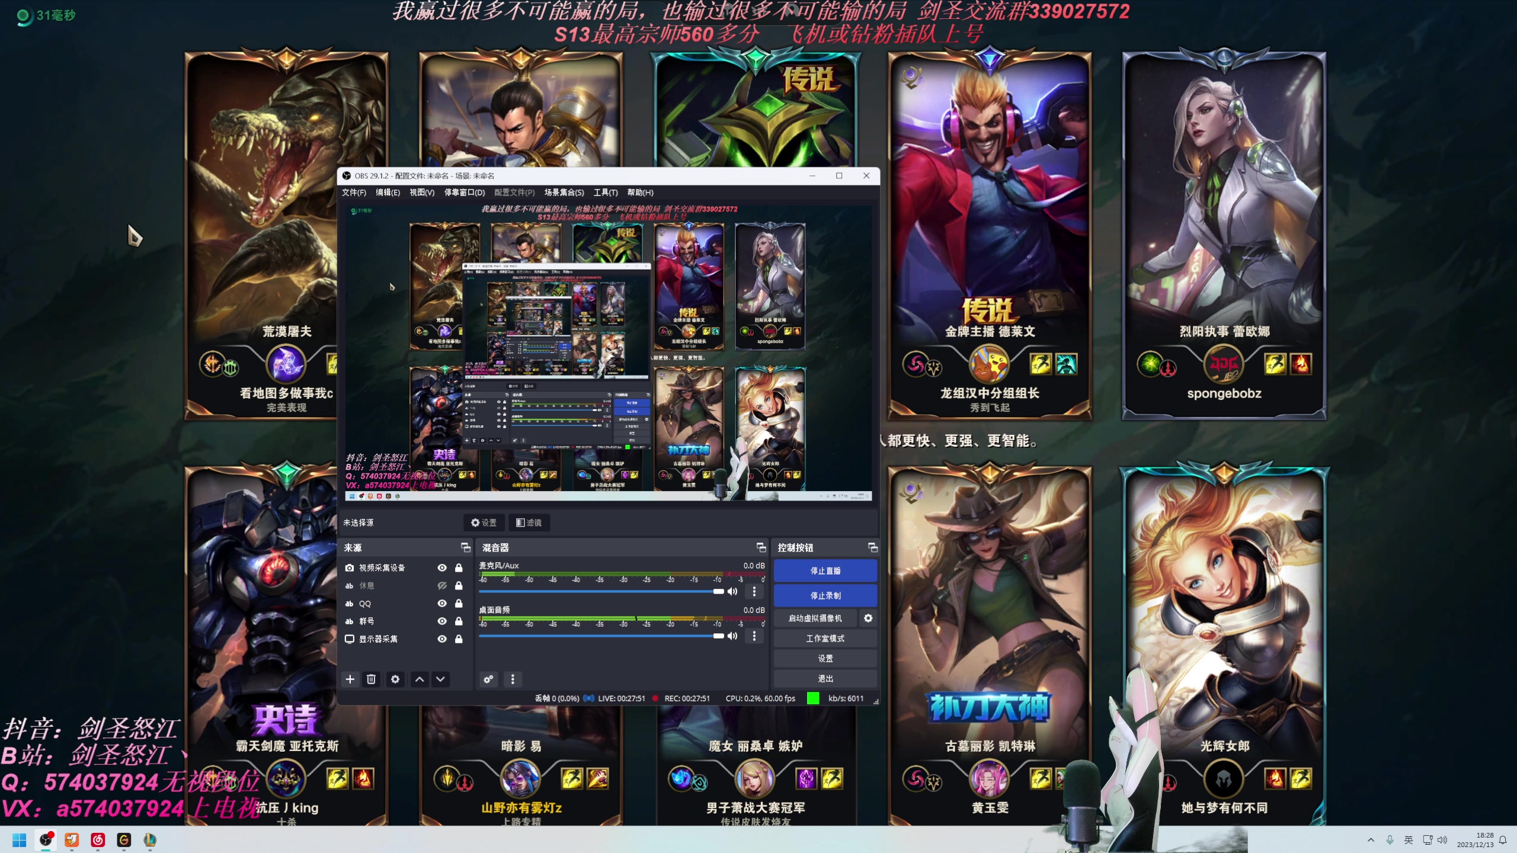Open the virtual camera settings gear
The height and width of the screenshot is (853, 1517).
pyautogui.click(x=868, y=618)
